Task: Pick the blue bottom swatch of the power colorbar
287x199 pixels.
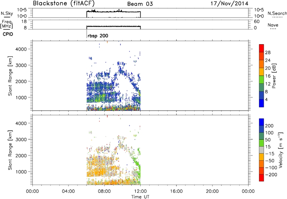Action: click(262, 103)
